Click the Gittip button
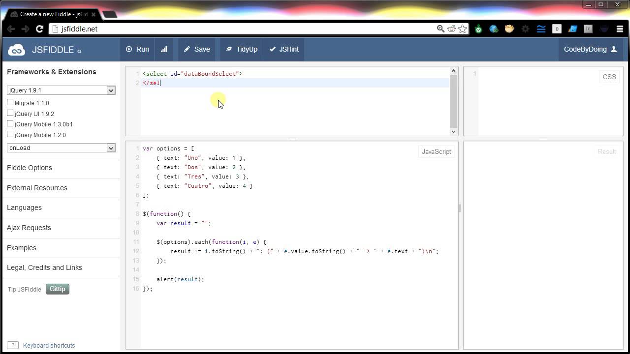 pos(58,289)
